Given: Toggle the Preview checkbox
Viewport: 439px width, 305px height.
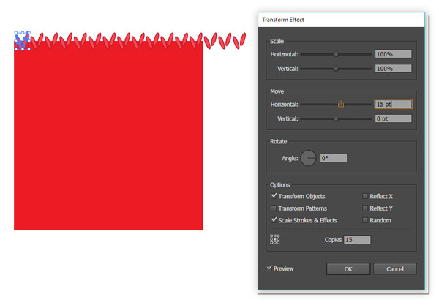Looking at the screenshot, I should (x=269, y=268).
